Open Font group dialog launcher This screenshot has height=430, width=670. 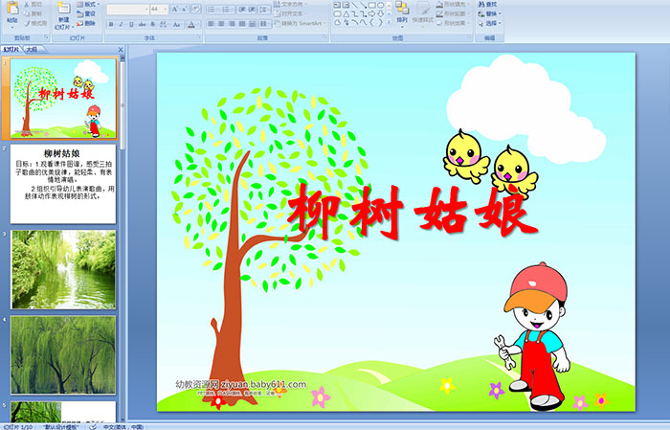click(199, 37)
